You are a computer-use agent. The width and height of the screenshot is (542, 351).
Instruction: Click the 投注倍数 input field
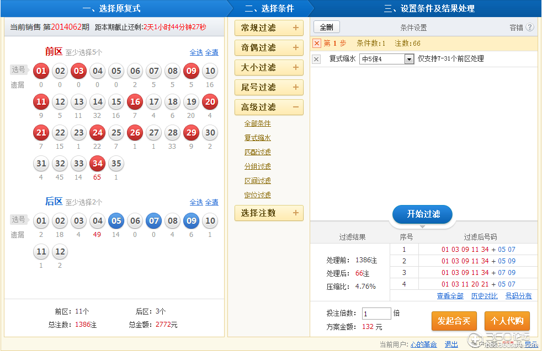tap(376, 314)
